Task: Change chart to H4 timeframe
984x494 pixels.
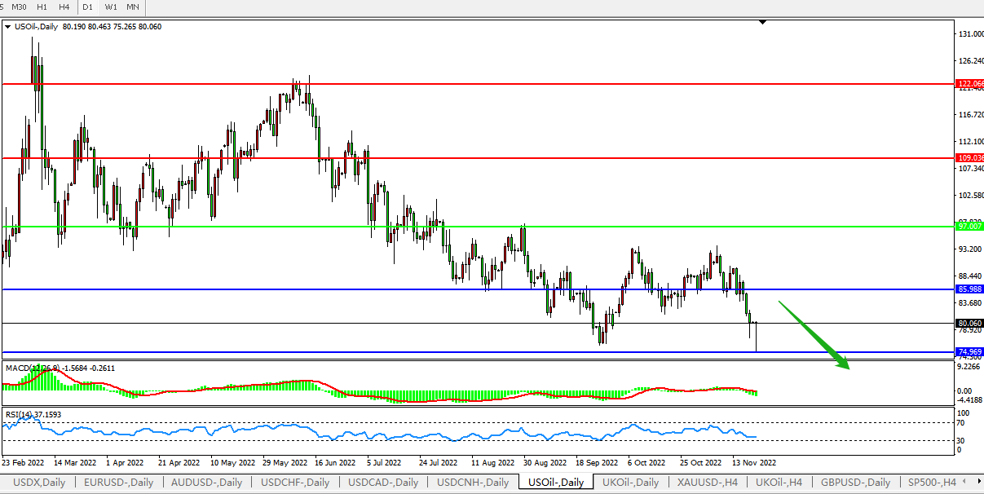Action: coord(64,7)
